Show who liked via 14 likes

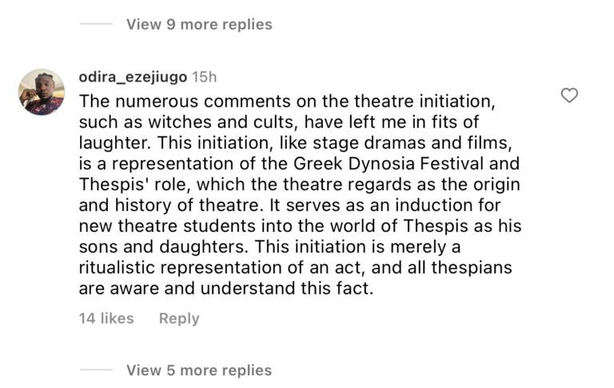(x=106, y=318)
